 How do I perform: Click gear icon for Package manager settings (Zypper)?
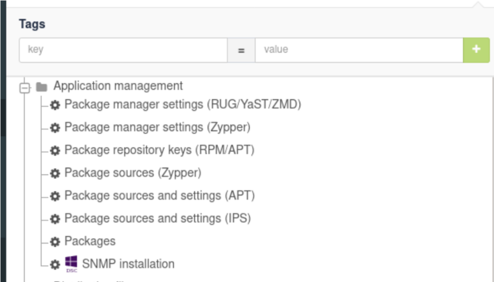pos(55,128)
